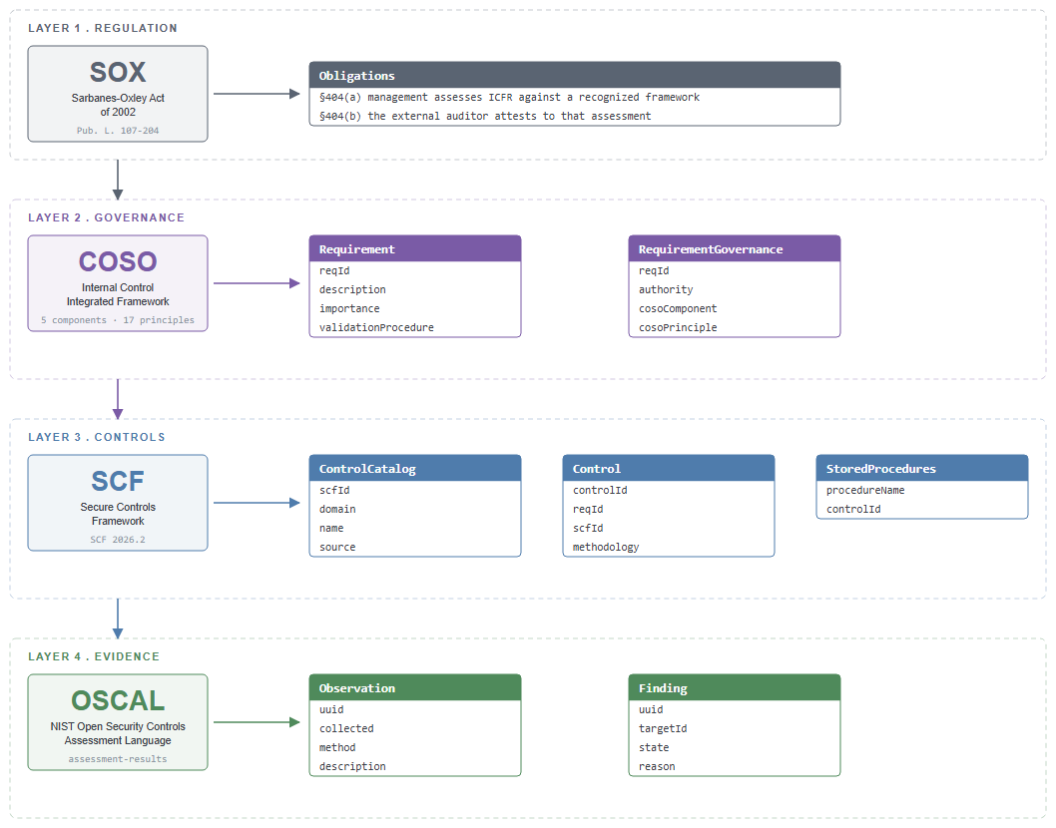
Task: Click the authority field row
Action: click(734, 290)
